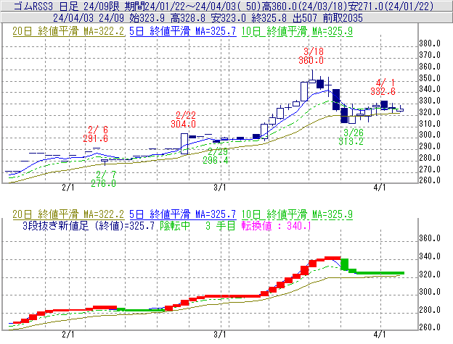Viewport: 453px width, 344px height.
Task: Click upper chart '3/1' date axis label
Action: tap(220, 188)
